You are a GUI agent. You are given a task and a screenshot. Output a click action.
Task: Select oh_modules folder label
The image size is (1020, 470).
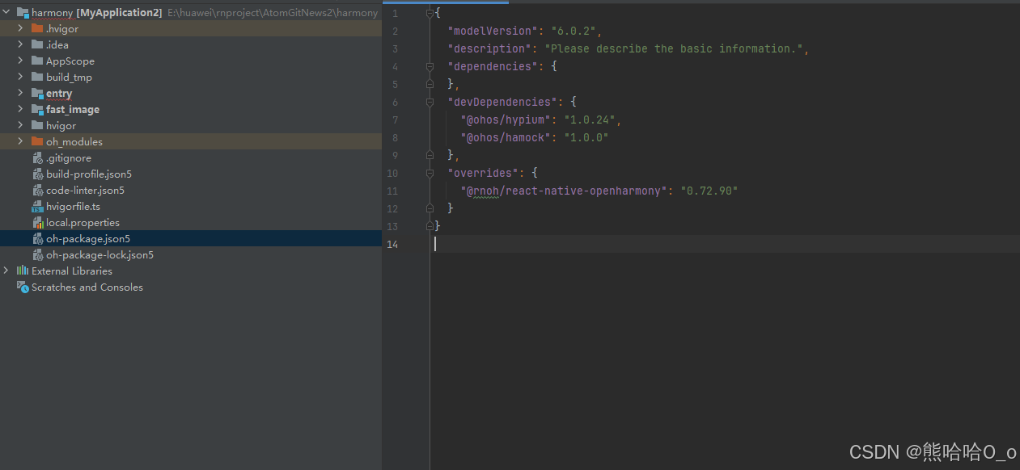74,141
